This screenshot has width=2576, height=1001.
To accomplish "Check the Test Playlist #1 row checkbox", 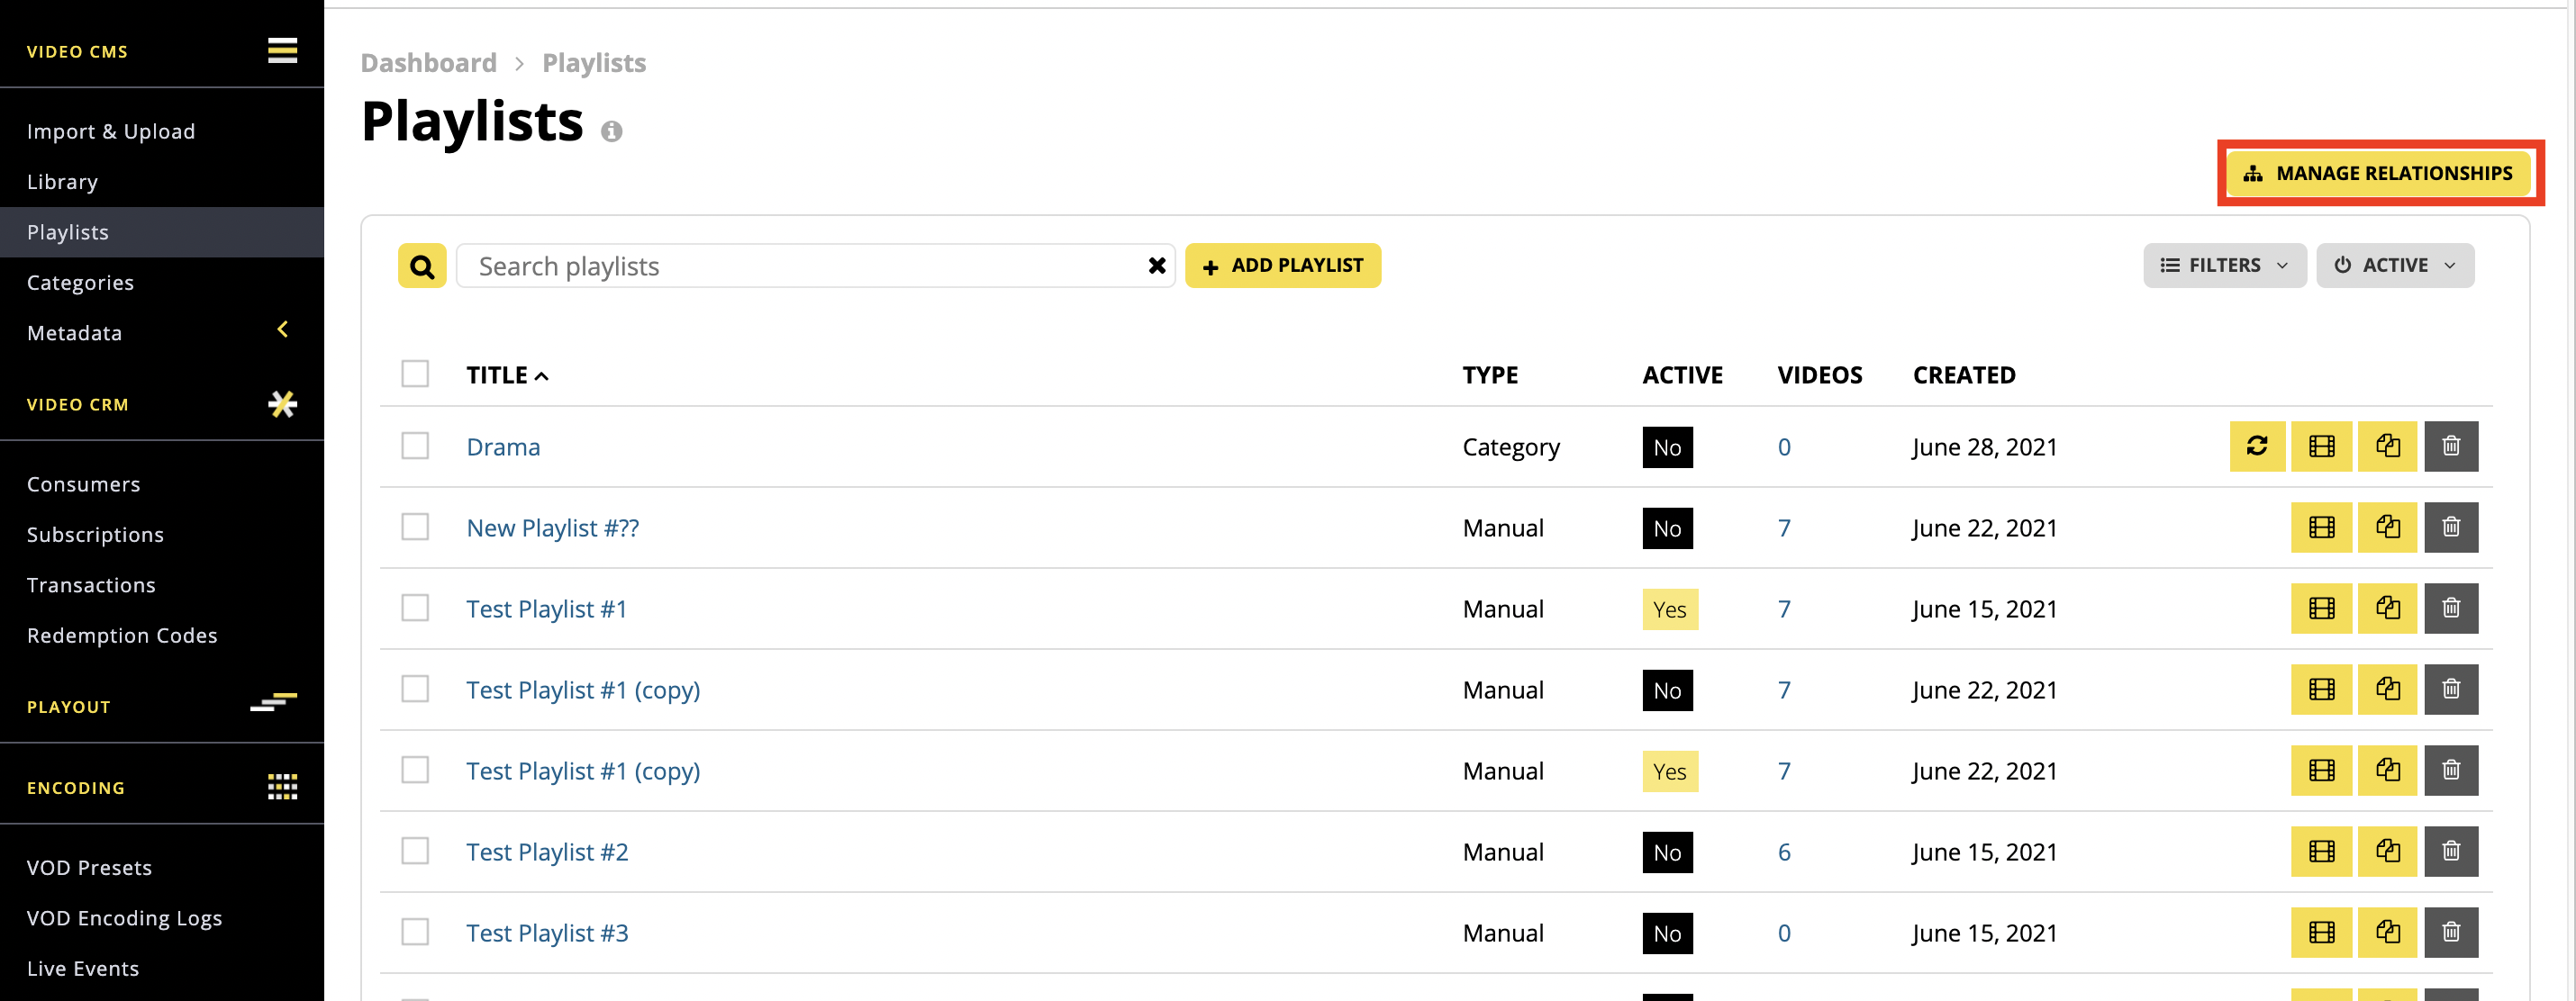I will pos(415,608).
